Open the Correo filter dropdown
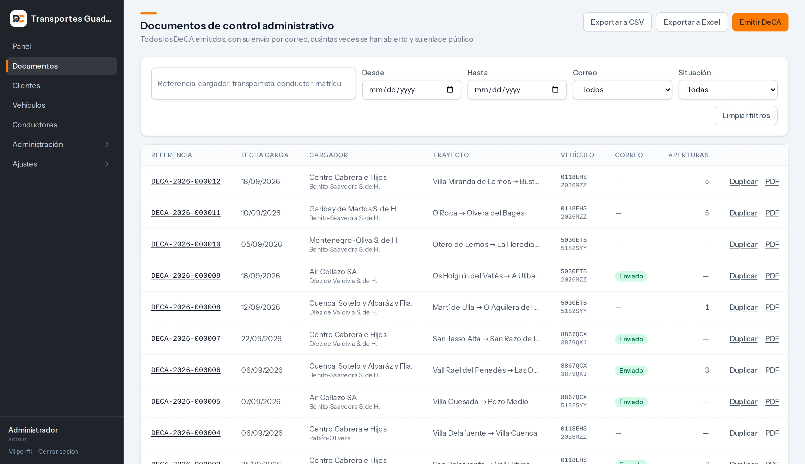 tap(622, 89)
